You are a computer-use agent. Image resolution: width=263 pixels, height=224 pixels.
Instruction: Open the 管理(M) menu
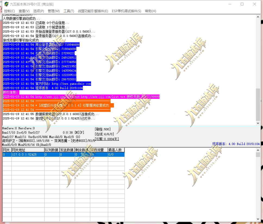point(54,11)
